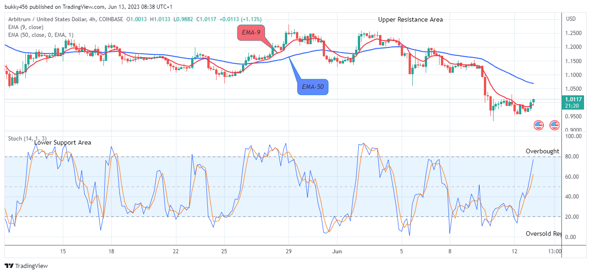Click the 60.00 level on the Stoch scale
591x274 pixels.
point(572,177)
